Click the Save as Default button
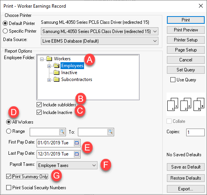 186,167
